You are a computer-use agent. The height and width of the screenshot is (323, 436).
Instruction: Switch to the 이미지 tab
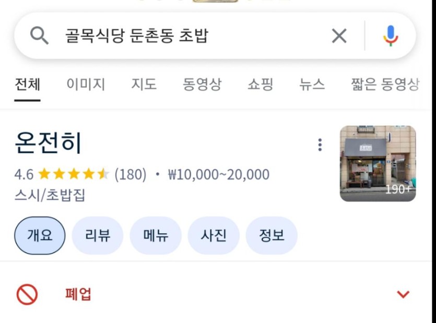86,85
